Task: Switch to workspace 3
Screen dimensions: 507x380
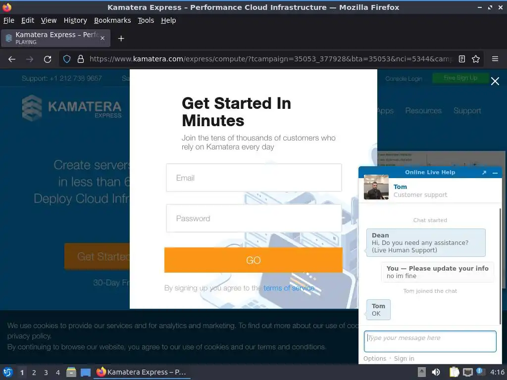Action: point(46,373)
